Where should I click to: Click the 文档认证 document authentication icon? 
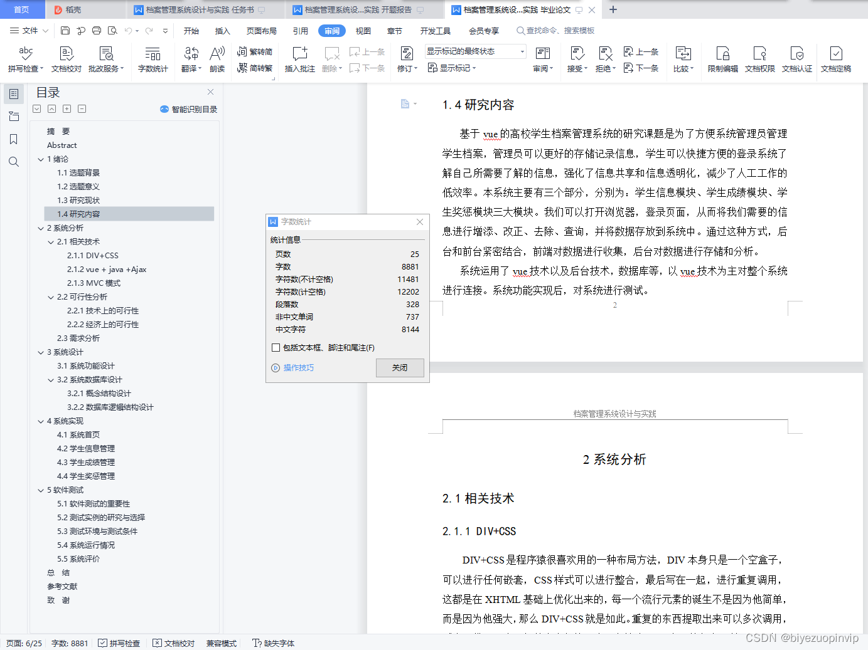click(797, 60)
